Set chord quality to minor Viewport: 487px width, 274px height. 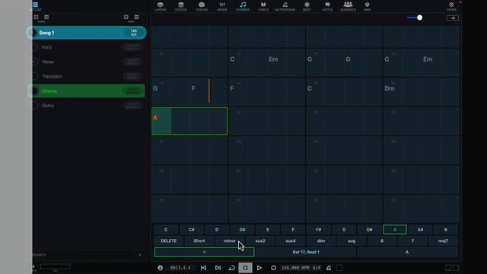coord(230,241)
